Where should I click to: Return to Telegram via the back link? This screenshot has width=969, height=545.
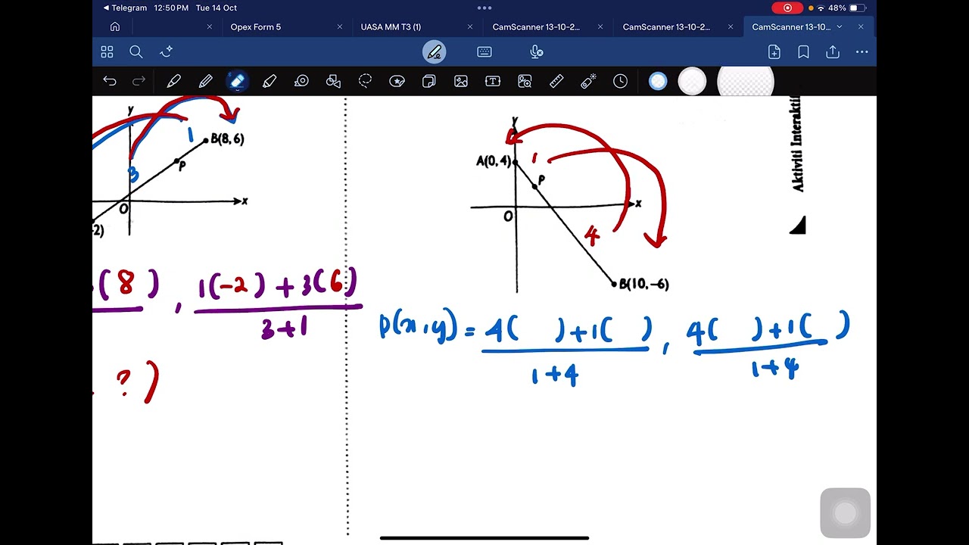pyautogui.click(x=125, y=8)
